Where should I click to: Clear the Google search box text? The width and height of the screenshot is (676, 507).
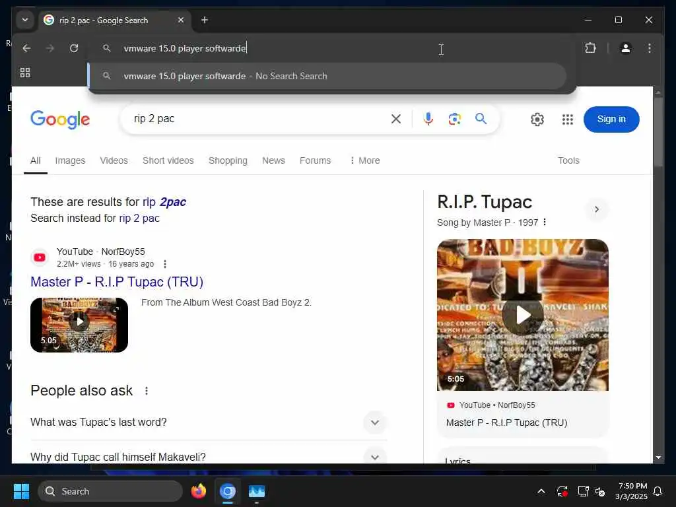tap(396, 119)
